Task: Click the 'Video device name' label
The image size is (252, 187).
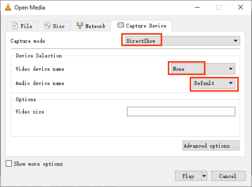Action: [40, 69]
